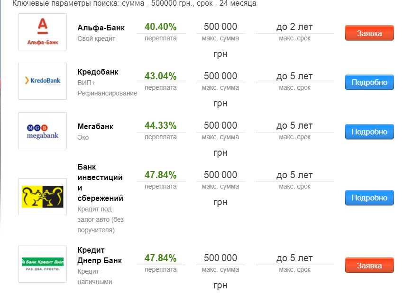Select the 43.04% overpayment figure
The image size is (403, 304).
coord(160,76)
